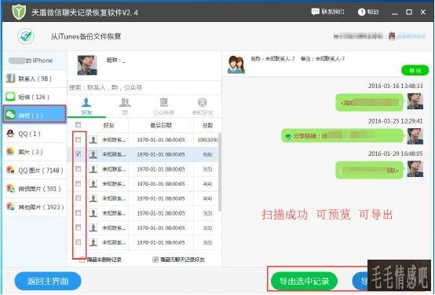The height and width of the screenshot is (295, 435).
Task: Click the 联系我们 contact us chat icon
Action: [315, 12]
